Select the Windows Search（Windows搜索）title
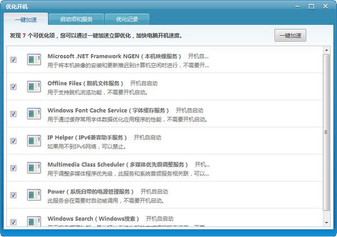The image size is (337, 237). coord(93,219)
